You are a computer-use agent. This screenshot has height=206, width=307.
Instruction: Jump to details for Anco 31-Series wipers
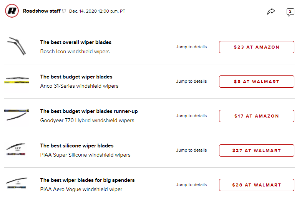(191, 82)
